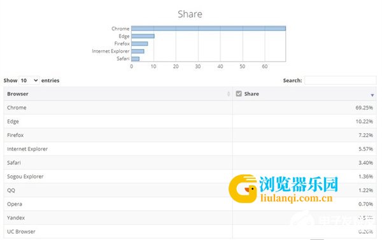Click the Edge label on chart axis
This screenshot has height=240, width=382.
tap(124, 36)
